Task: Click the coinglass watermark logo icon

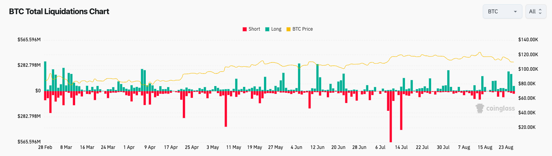Action: (480, 108)
